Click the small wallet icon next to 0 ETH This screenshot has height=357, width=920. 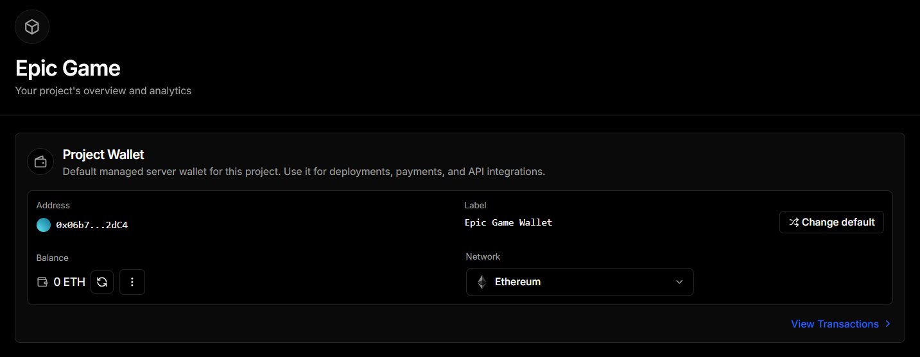coord(43,282)
